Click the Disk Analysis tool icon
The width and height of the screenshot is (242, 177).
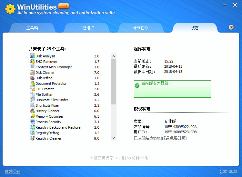32,56
